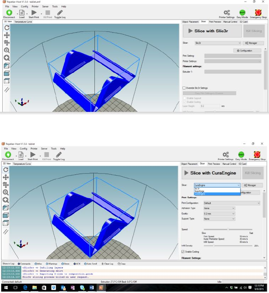269x293 pixels.
Task: Choose Skeinforge from slicer list
Action: tap(217, 191)
